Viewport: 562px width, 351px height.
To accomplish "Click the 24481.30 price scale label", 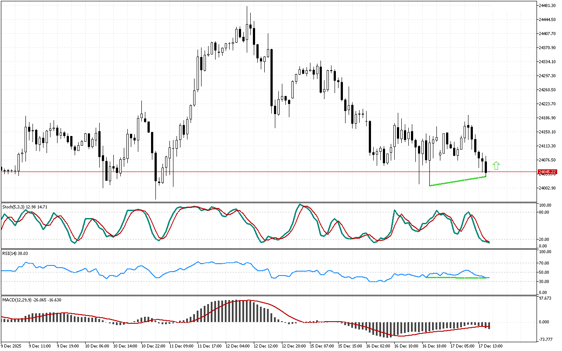I will (547, 5).
